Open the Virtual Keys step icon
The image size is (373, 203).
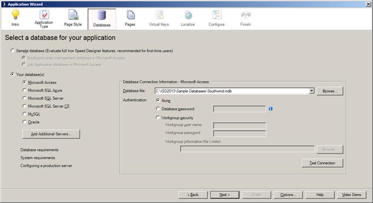(x=159, y=15)
